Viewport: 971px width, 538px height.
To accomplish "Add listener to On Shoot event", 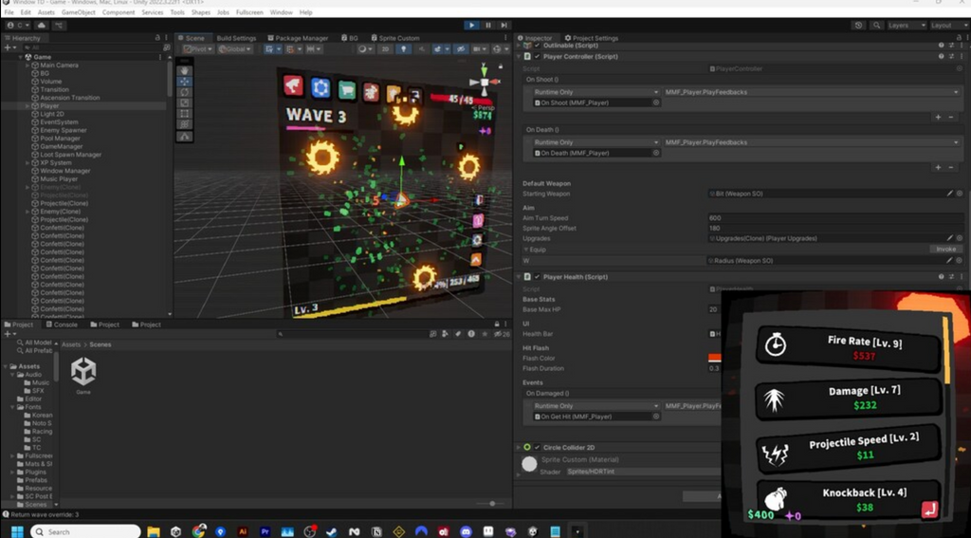I will [x=938, y=117].
